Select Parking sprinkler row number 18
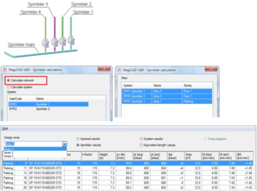 tap(128, 183)
